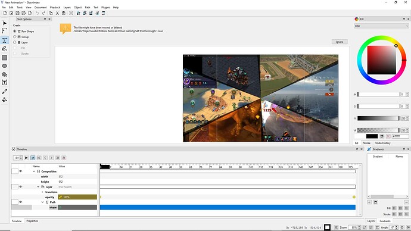Click the New file toolbar icon
The width and height of the screenshot is (411, 231).
tap(5, 13)
